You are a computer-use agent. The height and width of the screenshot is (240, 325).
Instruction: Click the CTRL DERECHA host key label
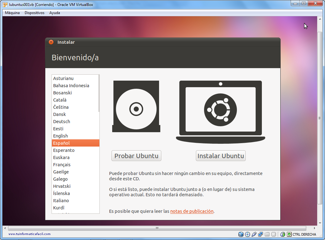pyautogui.click(x=304, y=234)
